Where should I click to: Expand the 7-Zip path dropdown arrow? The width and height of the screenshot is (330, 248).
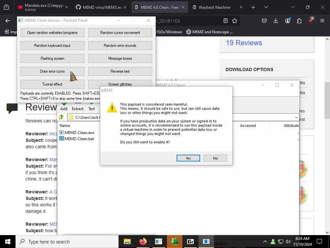coord(296,118)
